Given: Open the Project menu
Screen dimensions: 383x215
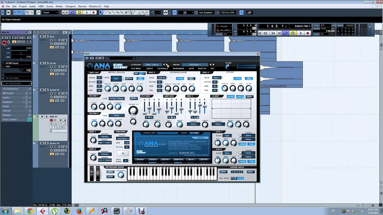Looking at the screenshot, I should [x=23, y=6].
